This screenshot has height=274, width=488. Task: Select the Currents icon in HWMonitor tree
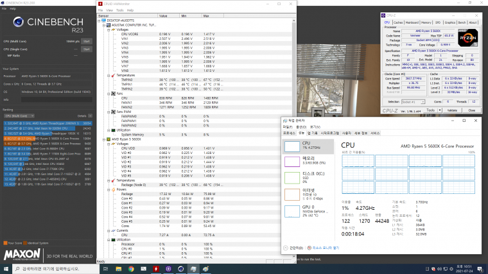click(113, 230)
